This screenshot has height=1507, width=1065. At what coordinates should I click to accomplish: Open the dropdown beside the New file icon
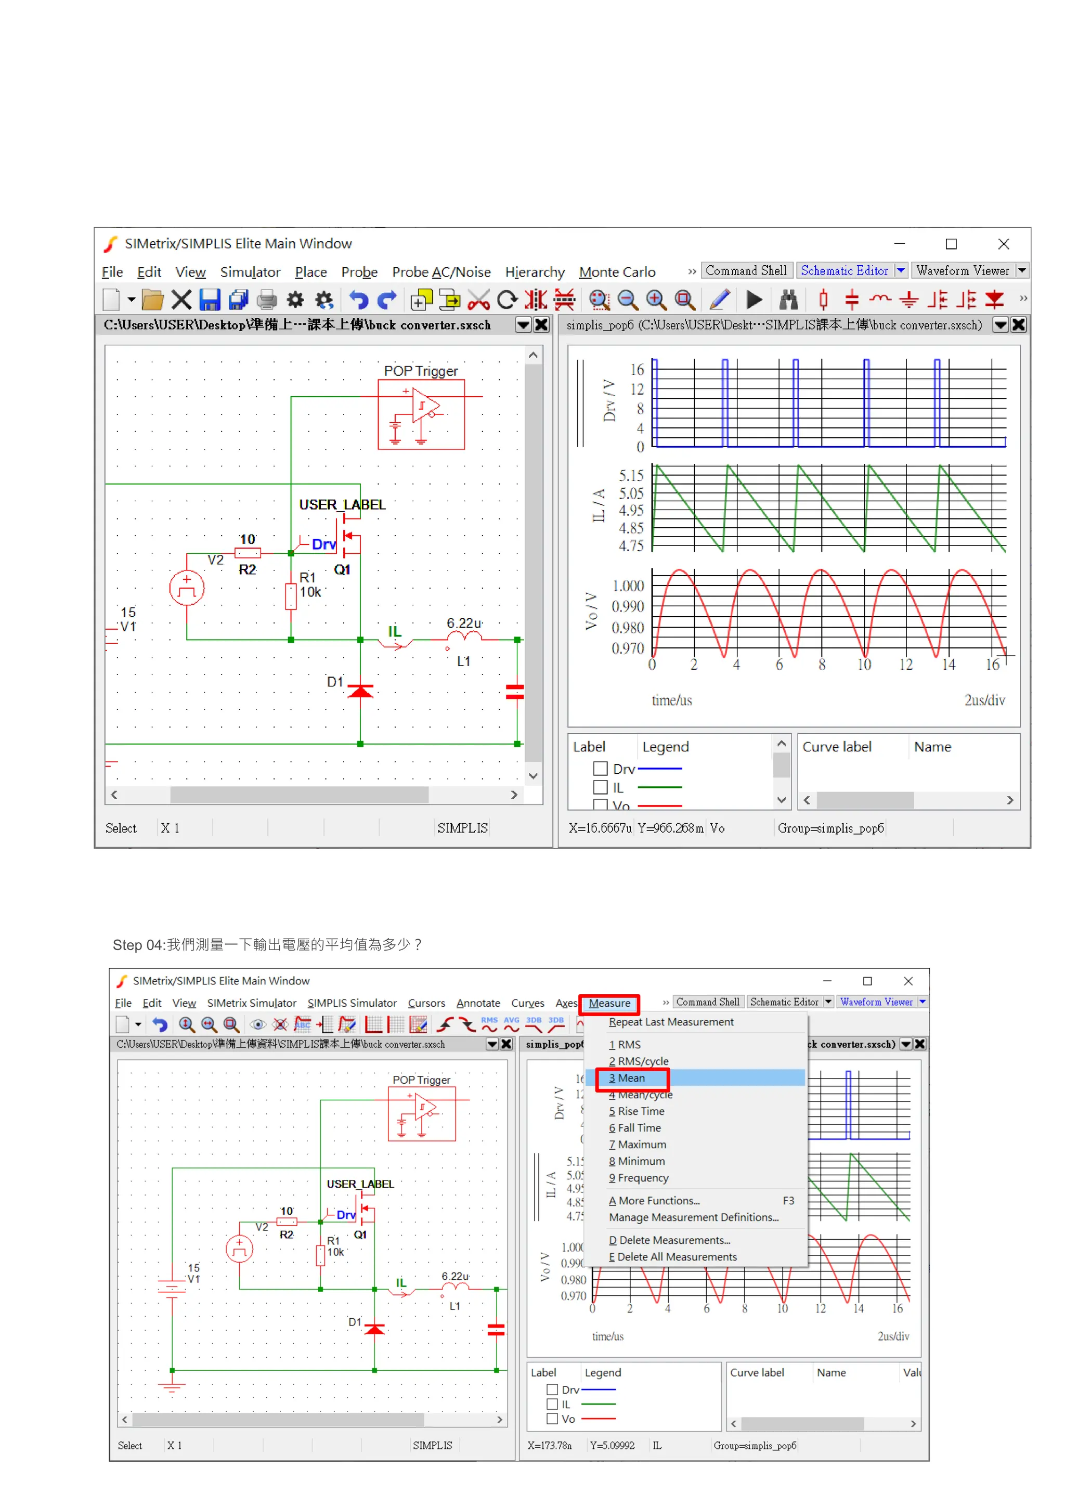coord(131,300)
